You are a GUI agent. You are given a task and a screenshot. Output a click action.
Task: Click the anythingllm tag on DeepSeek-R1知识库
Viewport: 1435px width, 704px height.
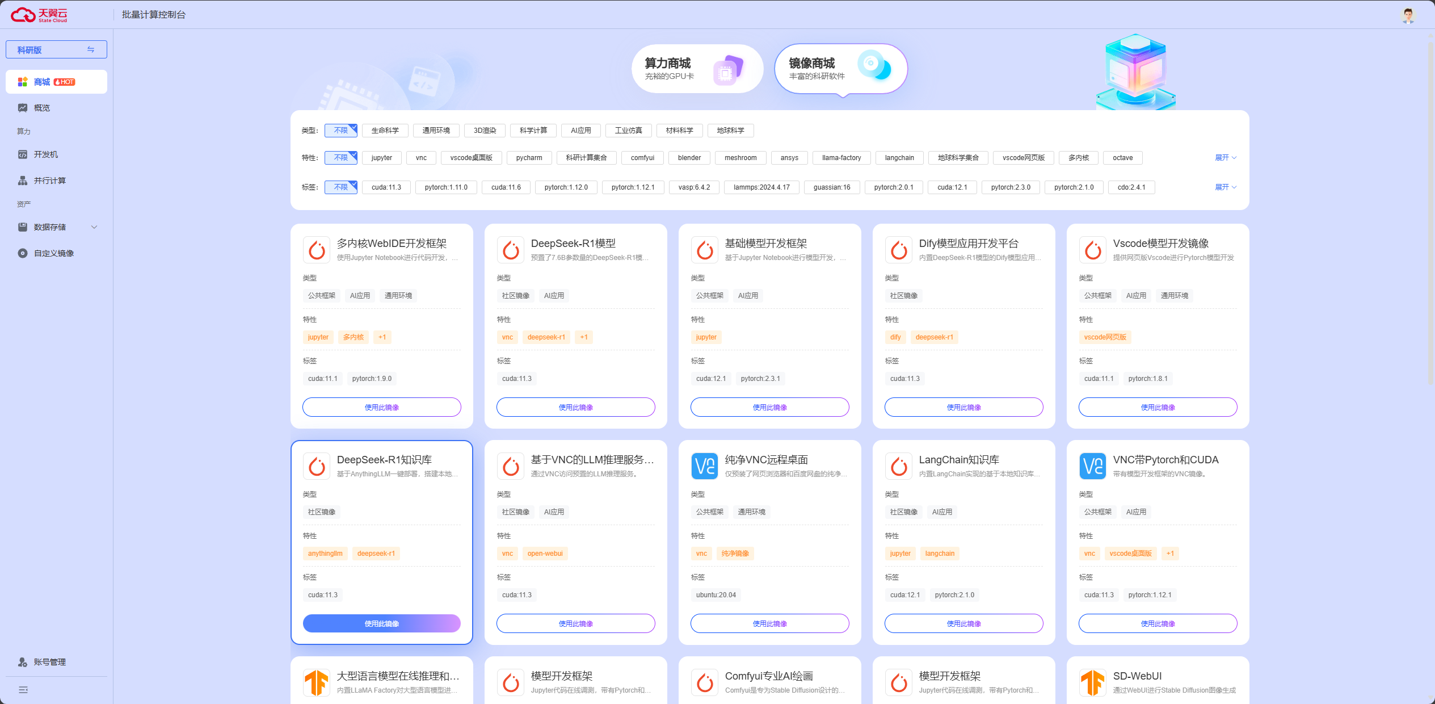(x=325, y=554)
